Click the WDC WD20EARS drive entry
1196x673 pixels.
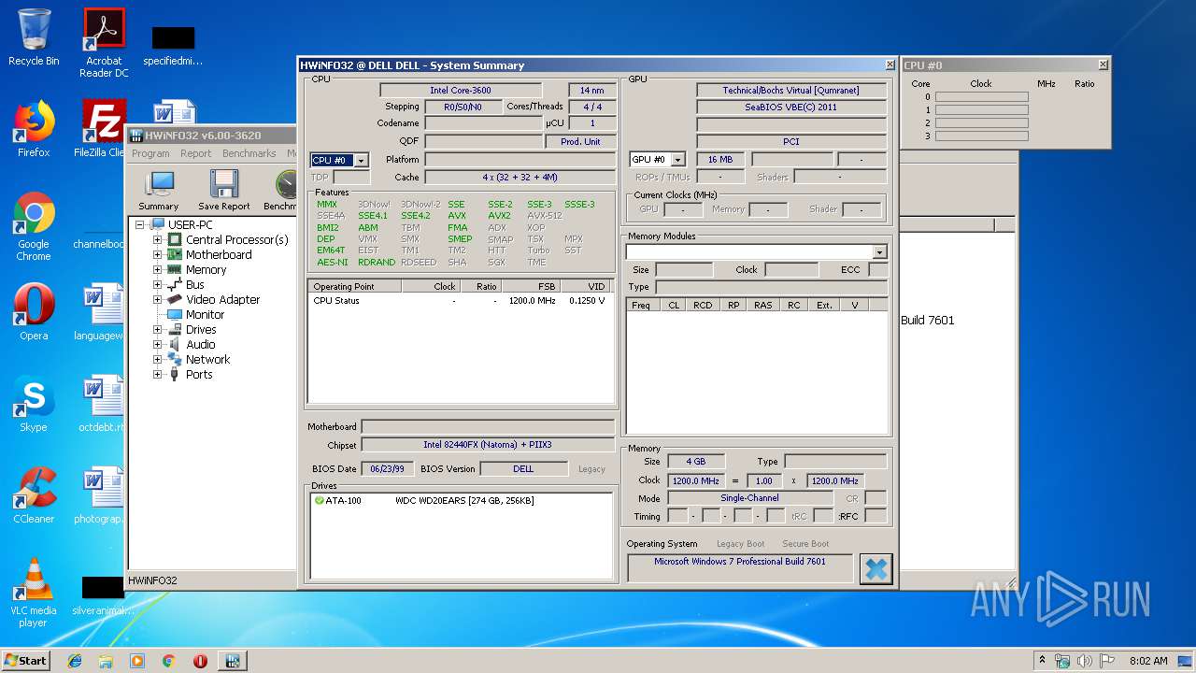click(x=464, y=501)
